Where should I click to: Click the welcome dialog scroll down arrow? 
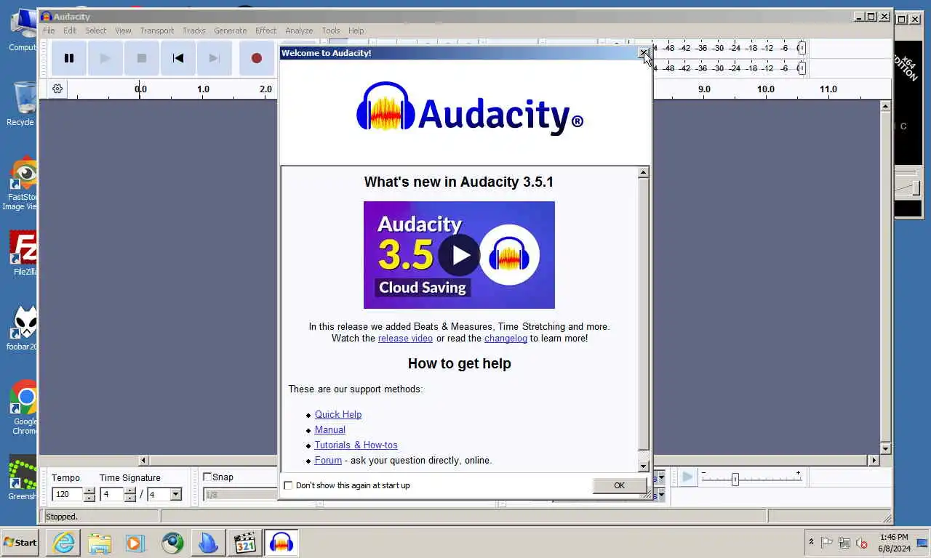pyautogui.click(x=643, y=466)
